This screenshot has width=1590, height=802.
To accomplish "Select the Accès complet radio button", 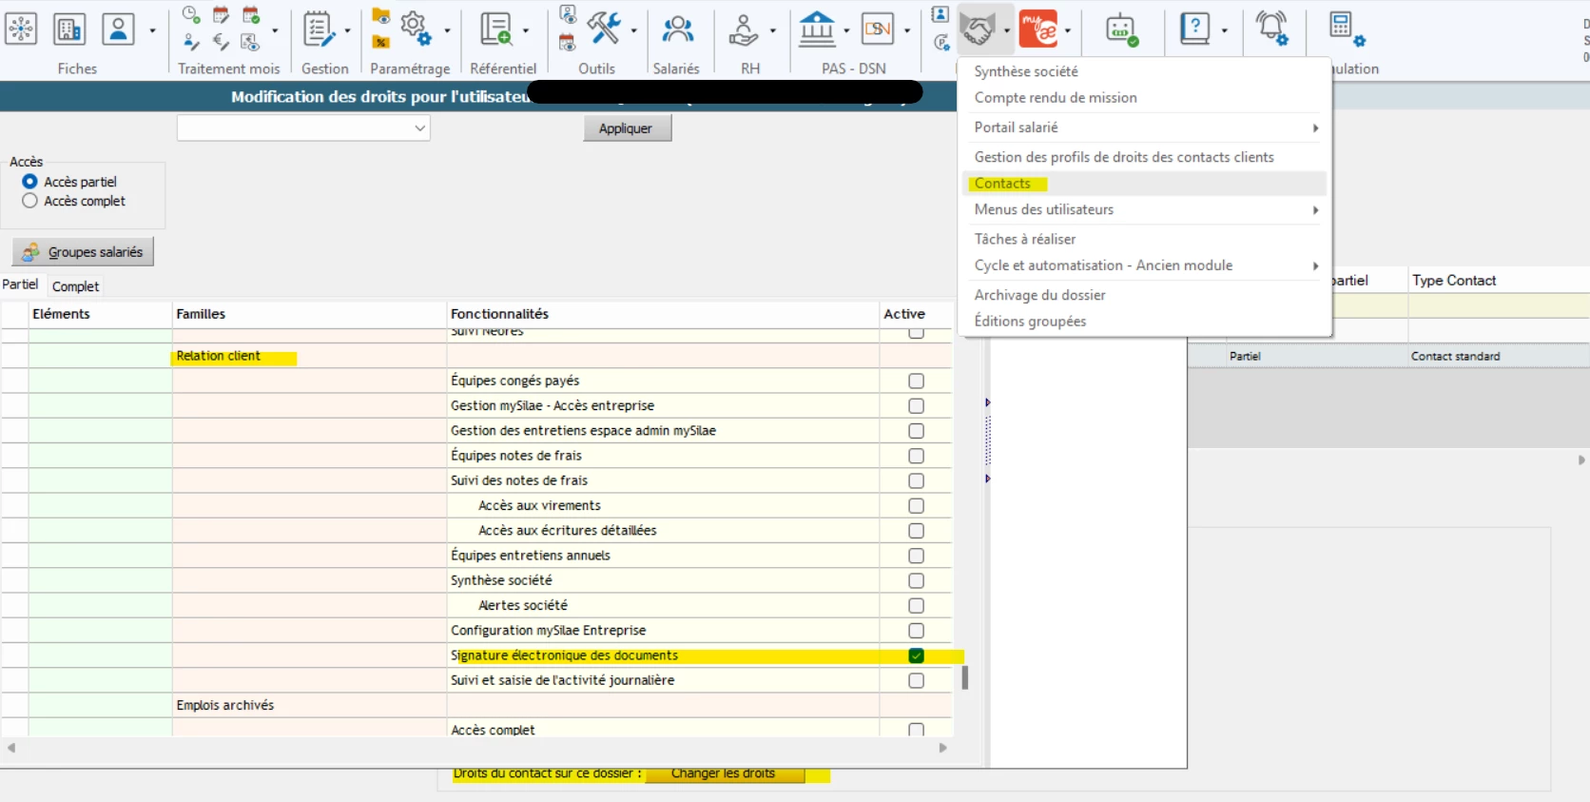I will tap(30, 201).
